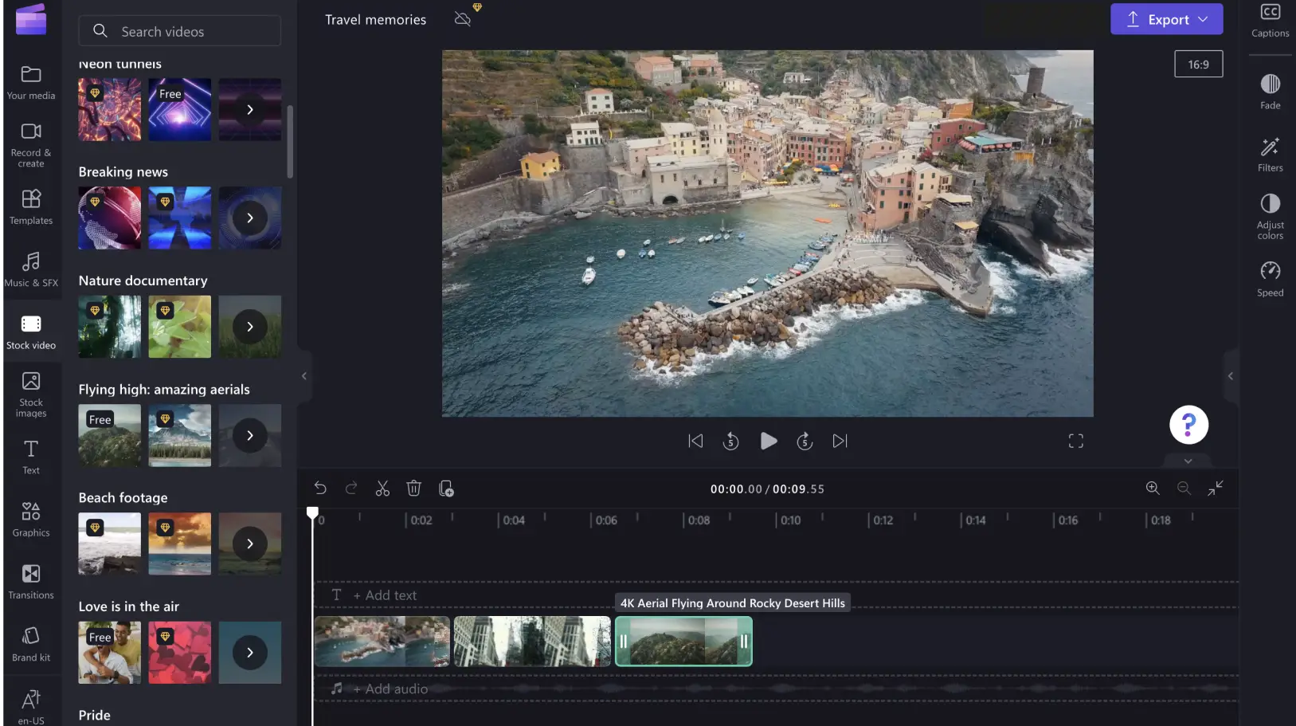Open the help question mark button
The width and height of the screenshot is (1296, 726).
[x=1188, y=425]
